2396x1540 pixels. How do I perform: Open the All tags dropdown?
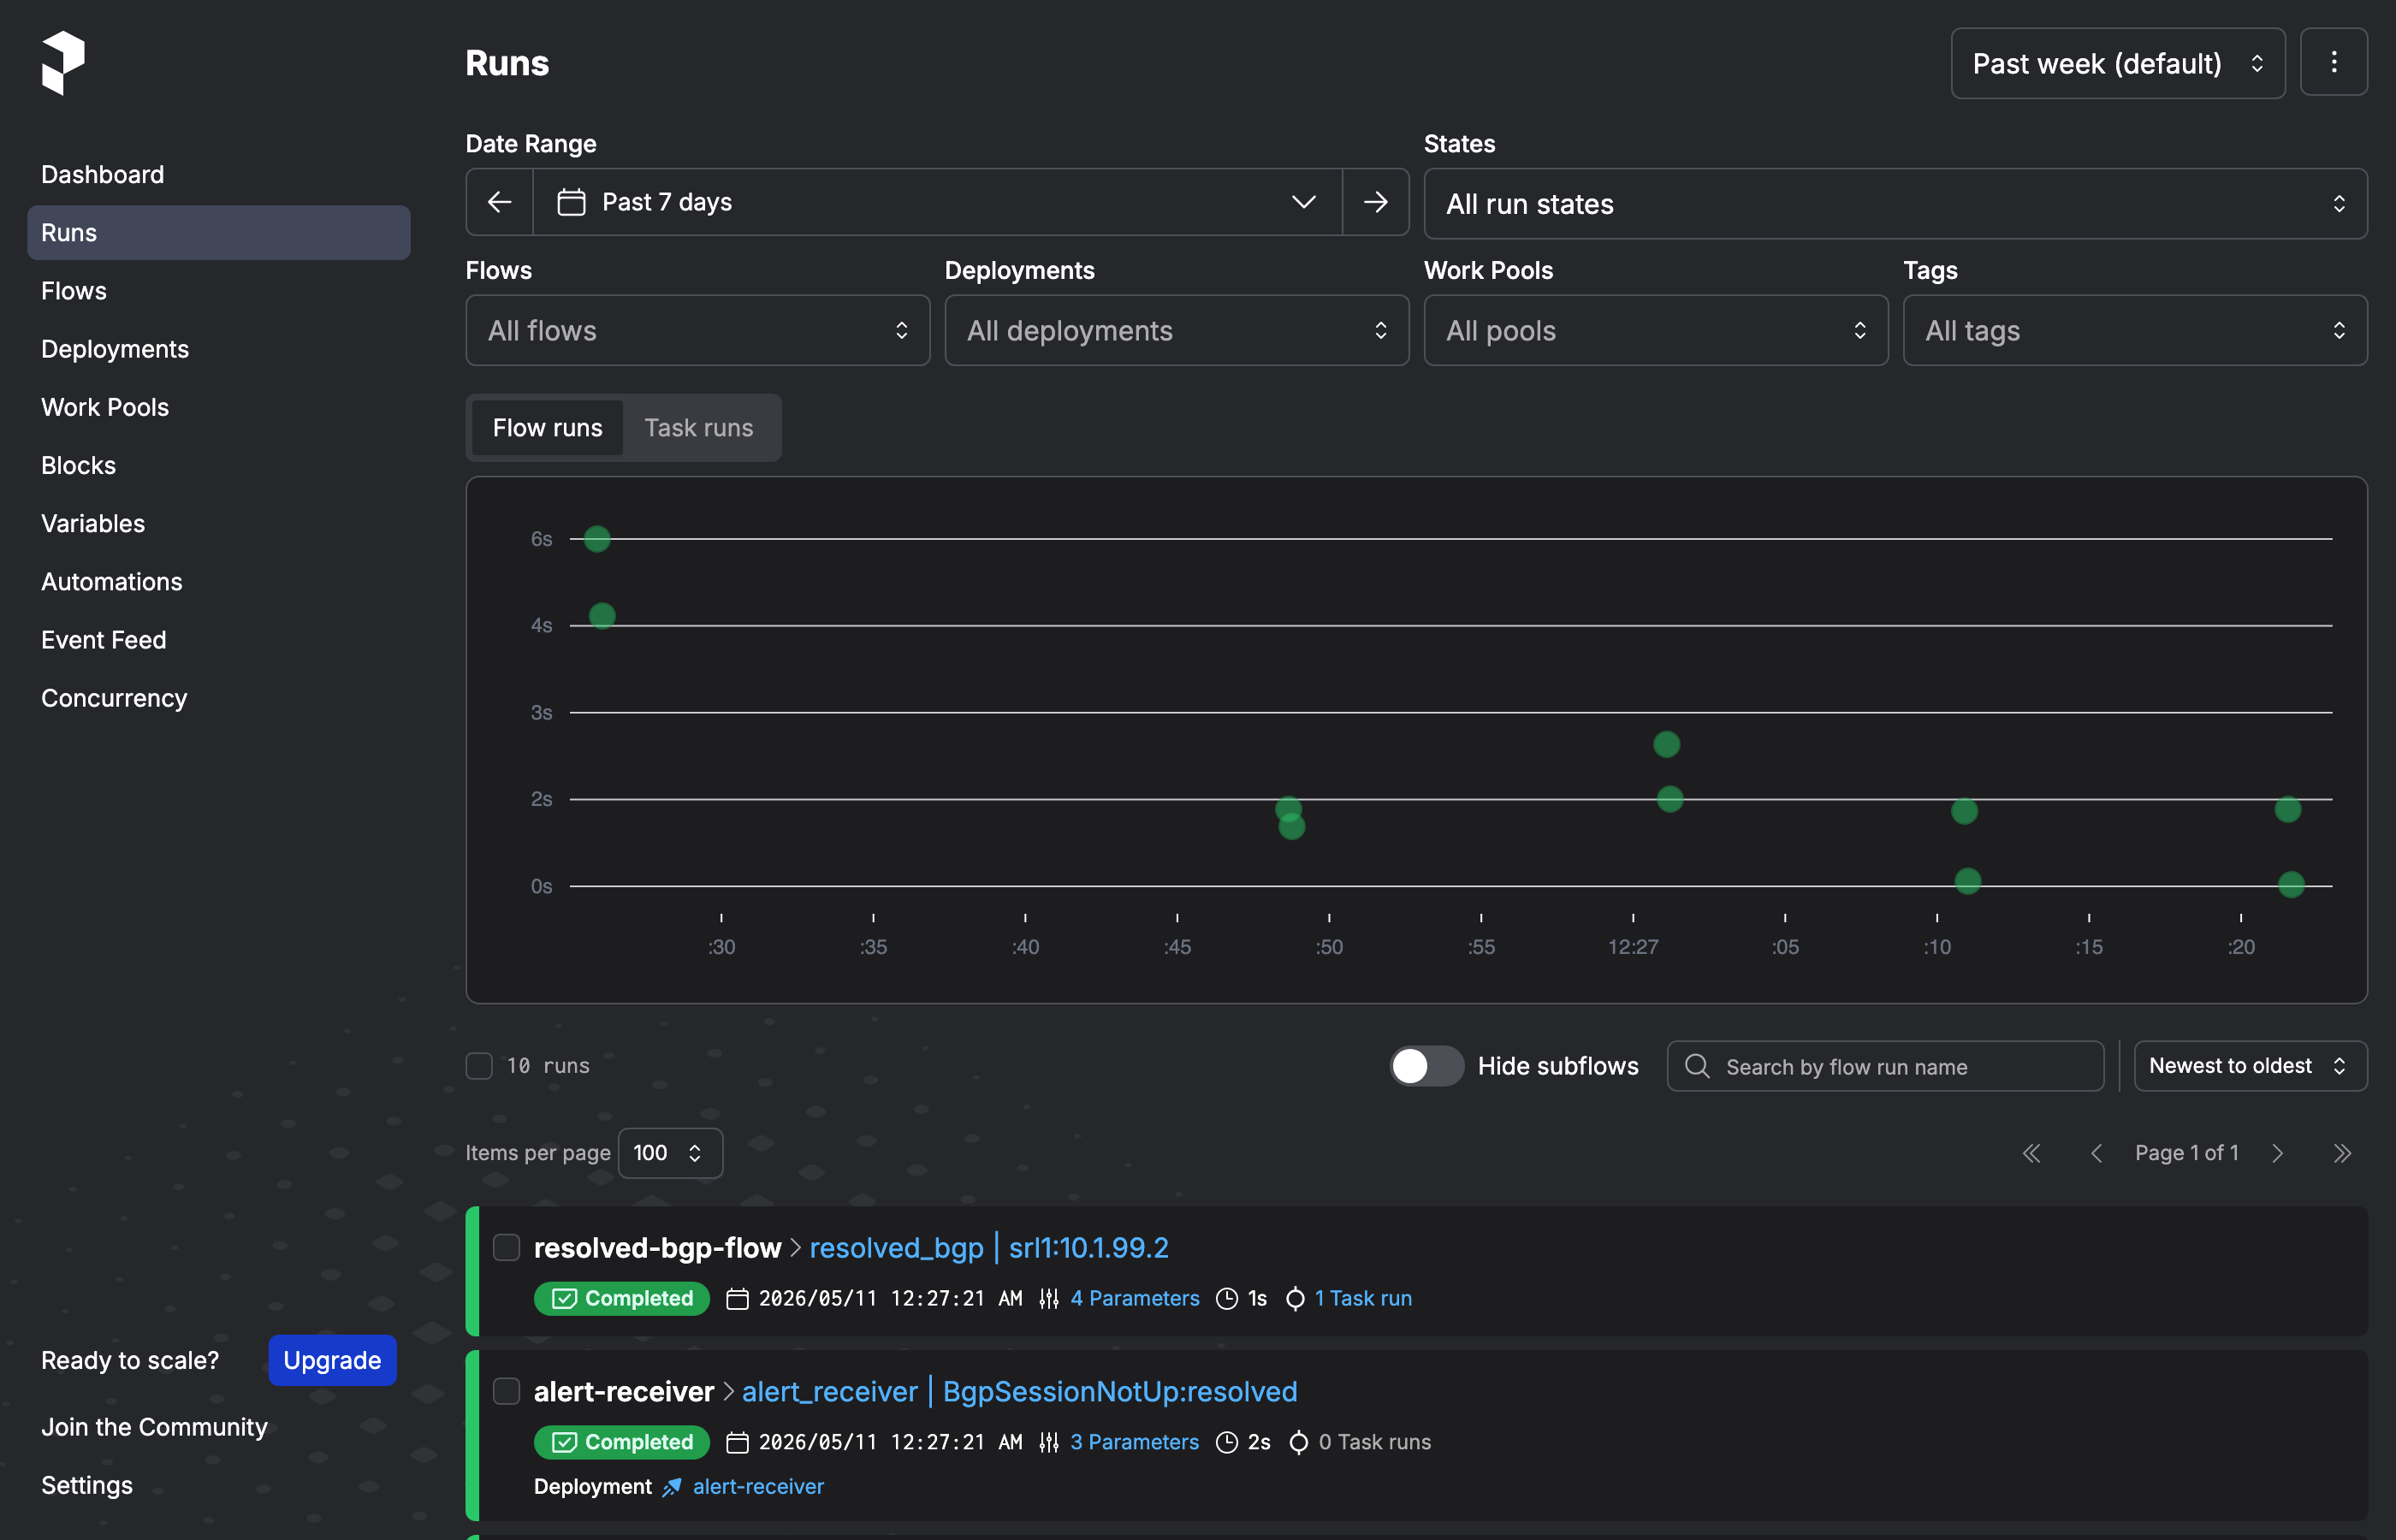click(x=2134, y=330)
